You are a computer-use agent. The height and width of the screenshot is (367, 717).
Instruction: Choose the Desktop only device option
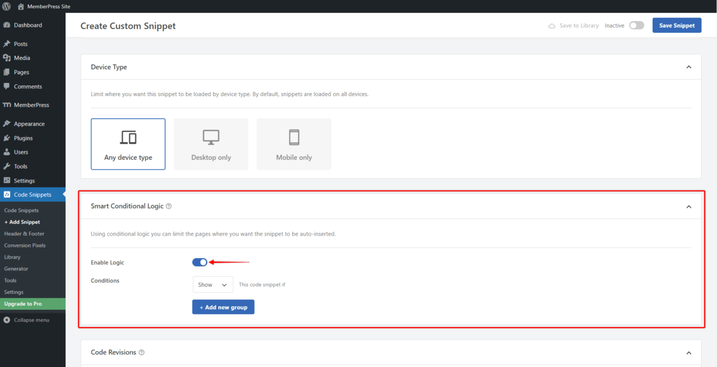pyautogui.click(x=211, y=144)
